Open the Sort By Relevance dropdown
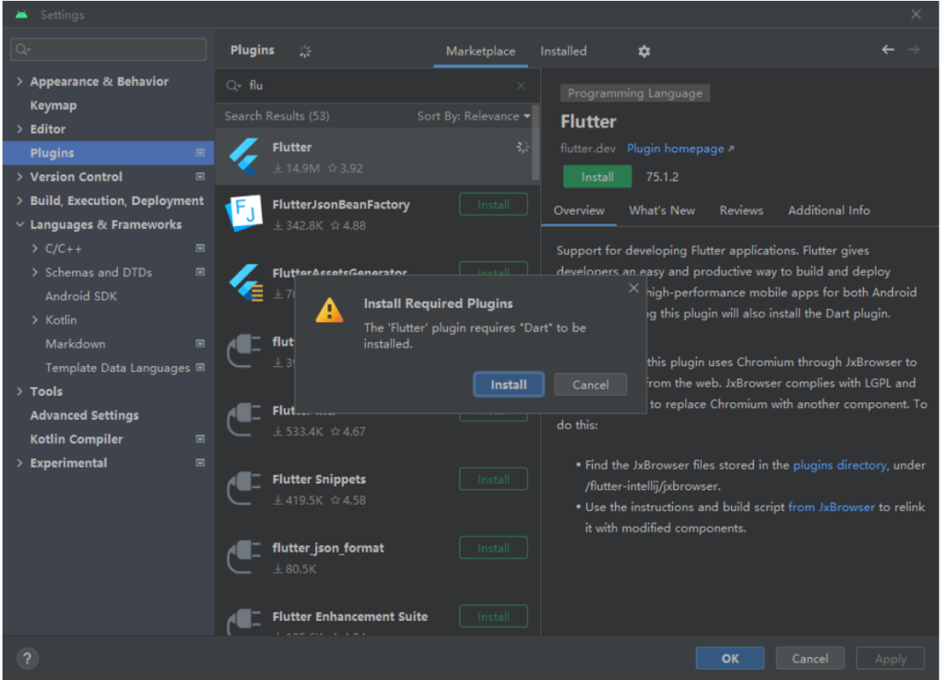The height and width of the screenshot is (680, 944). click(474, 115)
